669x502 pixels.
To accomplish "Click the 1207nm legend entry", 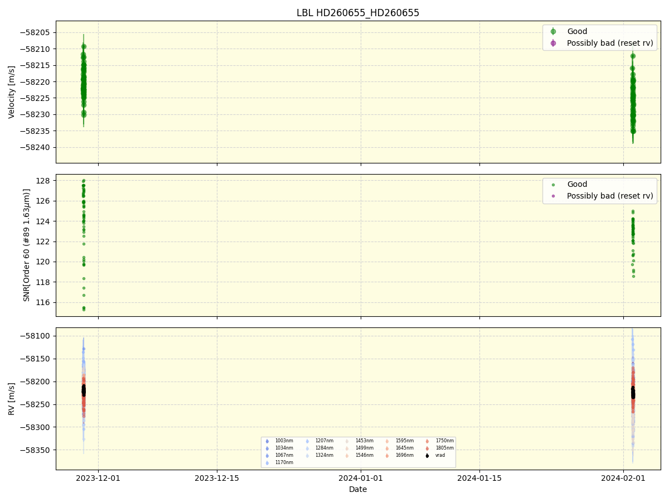I will click(x=324, y=441).
